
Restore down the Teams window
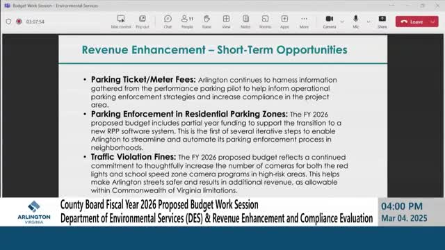[x=423, y=6]
